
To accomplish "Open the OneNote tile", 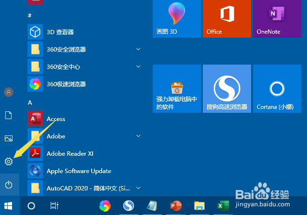I will 277,19.
